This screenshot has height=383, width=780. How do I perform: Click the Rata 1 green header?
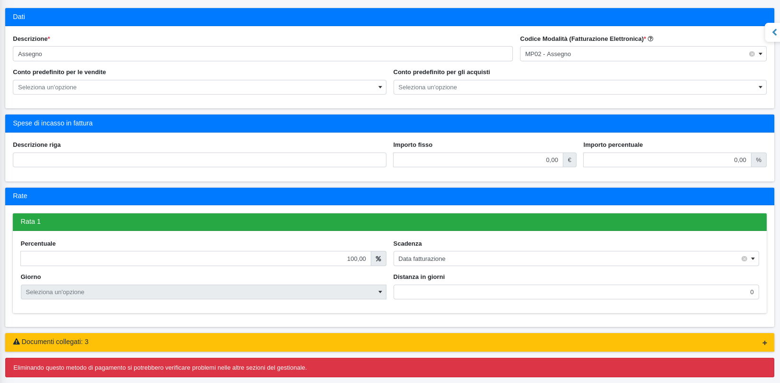(x=389, y=222)
